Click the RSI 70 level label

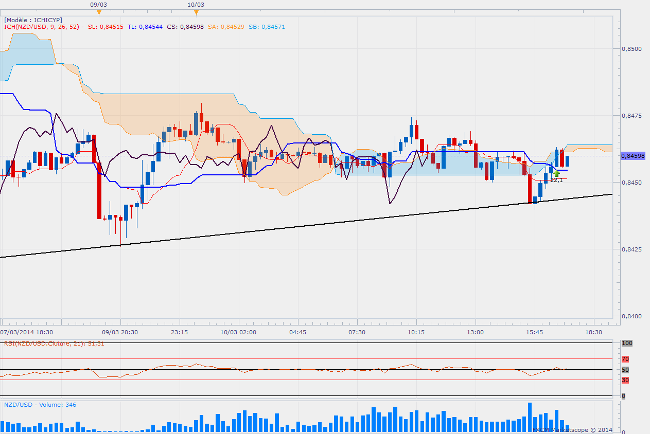625,359
